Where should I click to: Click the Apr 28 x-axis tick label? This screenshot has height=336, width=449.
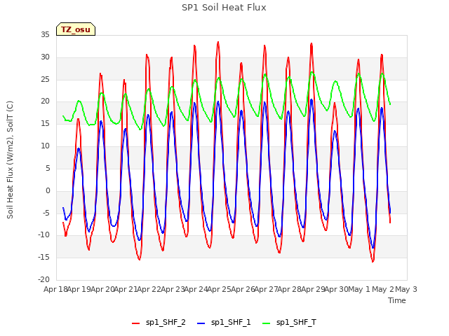[289, 289]
